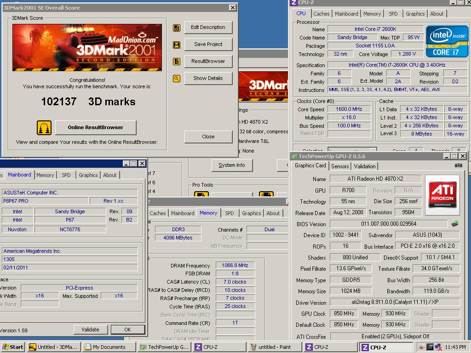Open Validation tab in GPU-Z
Image resolution: width=471 pixels, height=353 pixels.
click(x=365, y=166)
